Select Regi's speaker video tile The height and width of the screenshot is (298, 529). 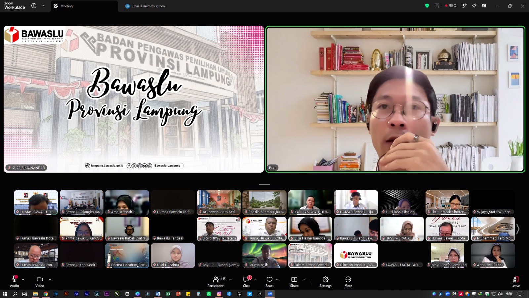click(x=395, y=99)
